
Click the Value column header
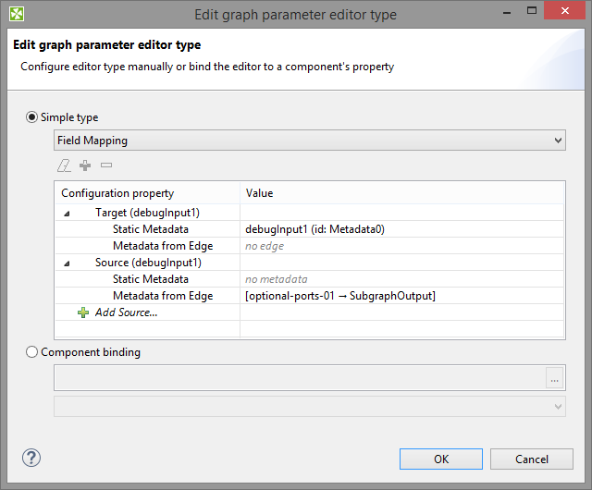pos(260,193)
